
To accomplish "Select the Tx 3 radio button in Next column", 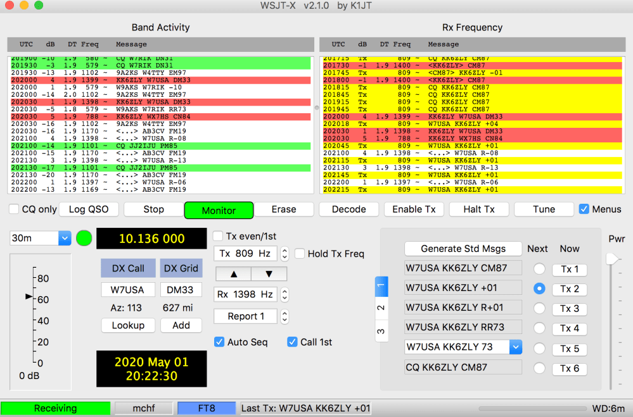I will pyautogui.click(x=539, y=309).
